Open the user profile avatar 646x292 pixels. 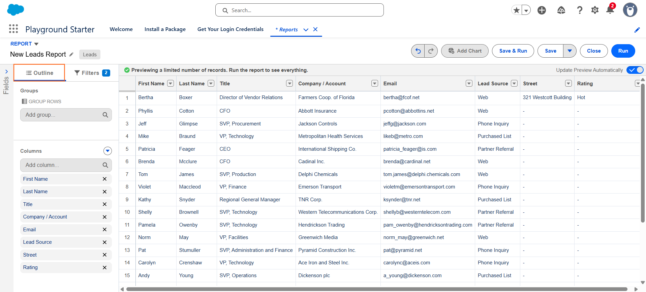tap(630, 10)
